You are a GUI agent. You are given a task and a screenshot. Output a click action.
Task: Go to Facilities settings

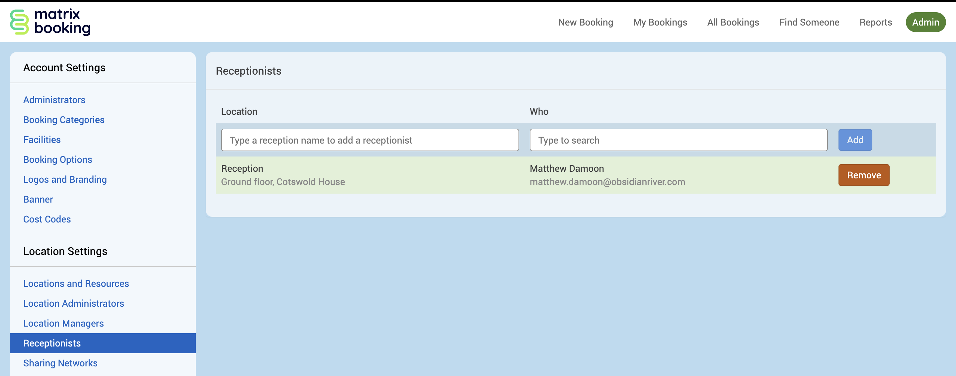coord(42,139)
